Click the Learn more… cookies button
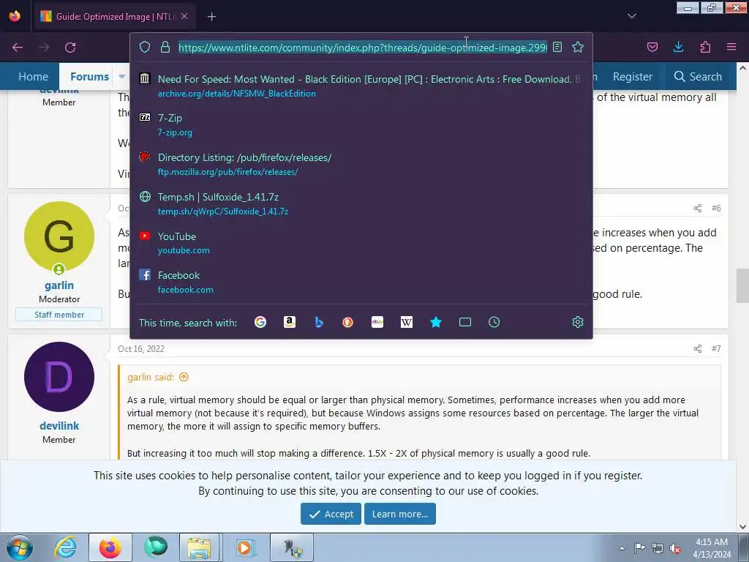Screen dimensions: 749x562 [x=400, y=514]
